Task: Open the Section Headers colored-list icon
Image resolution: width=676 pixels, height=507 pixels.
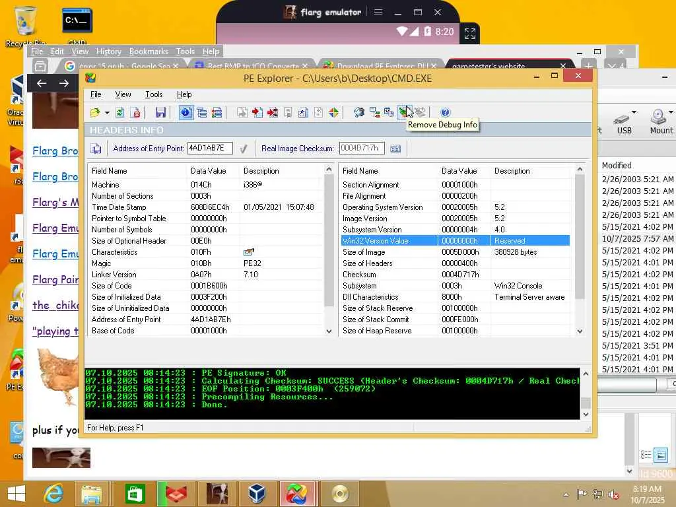Action: [217, 112]
